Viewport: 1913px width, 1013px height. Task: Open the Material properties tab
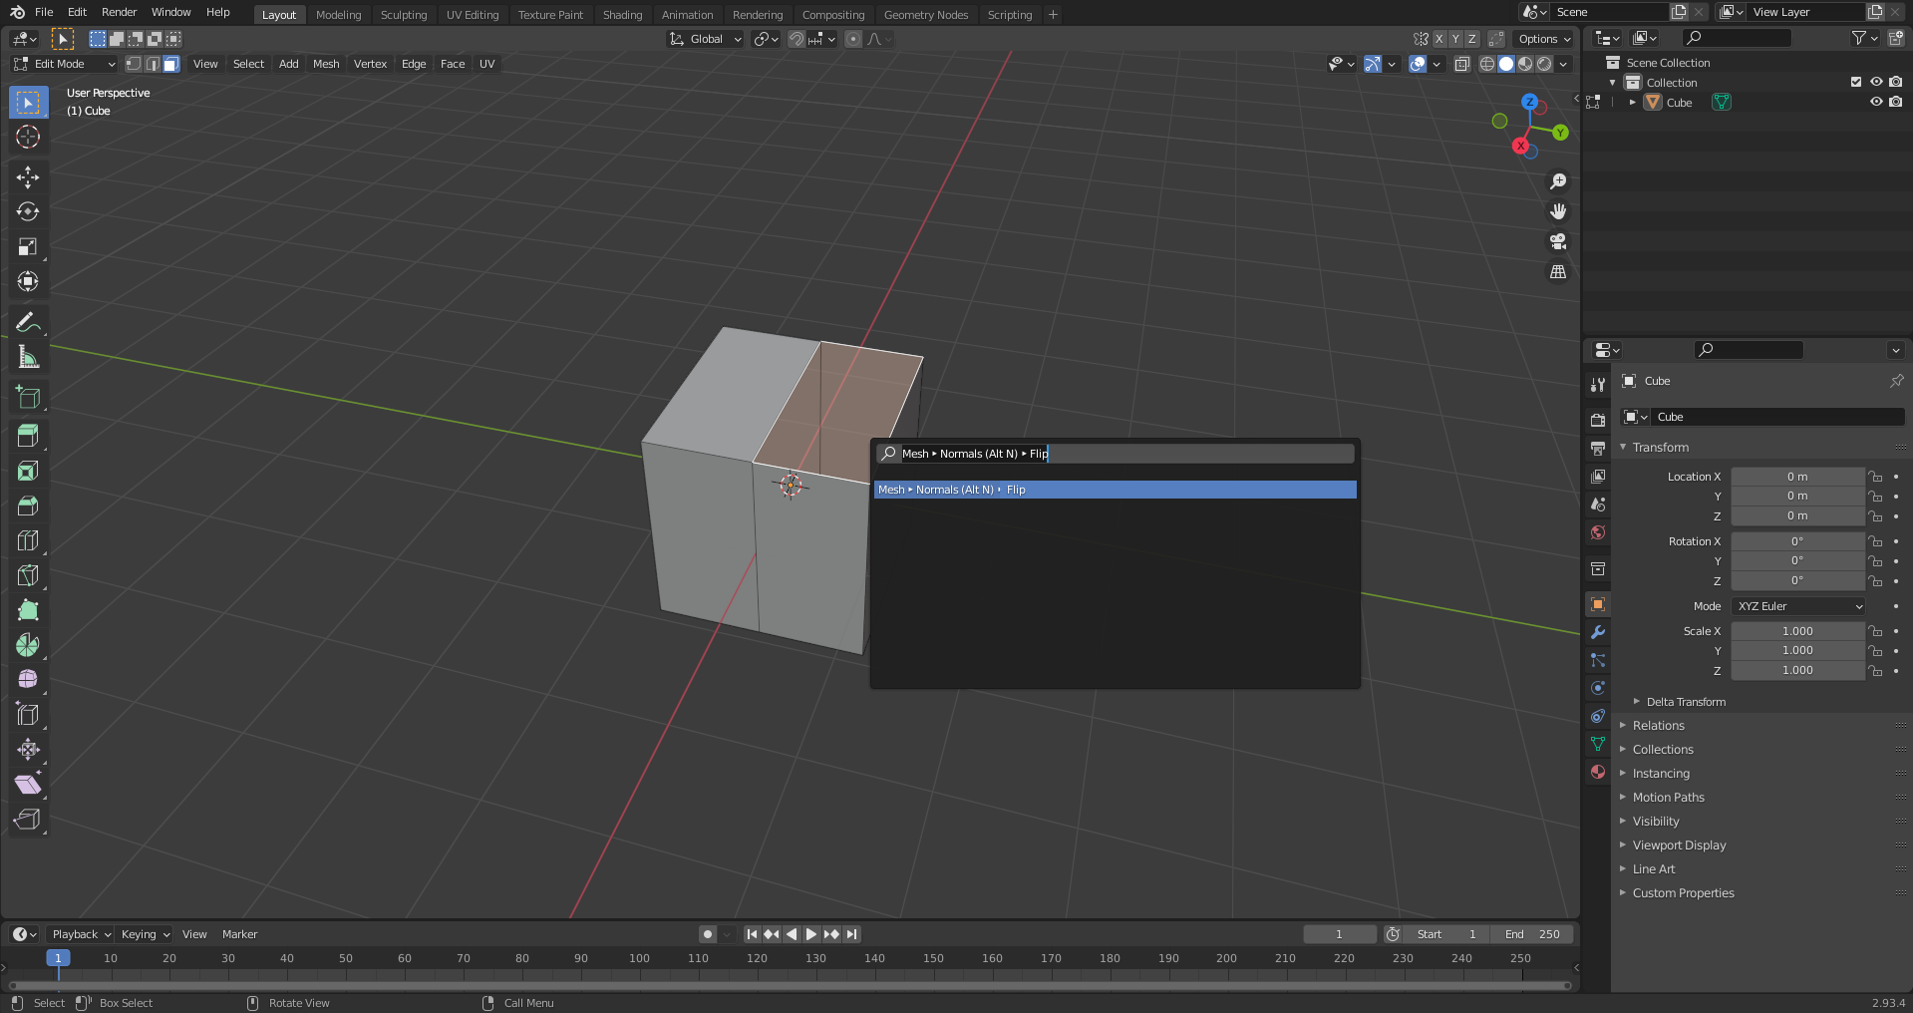(x=1597, y=772)
